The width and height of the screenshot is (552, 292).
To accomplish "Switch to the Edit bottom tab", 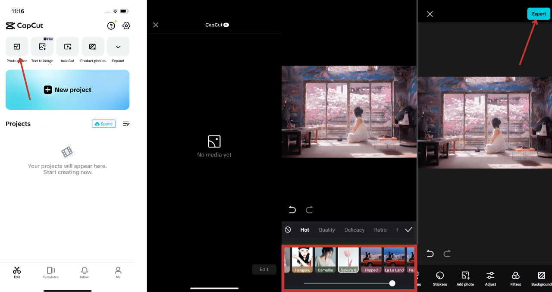I will (17, 273).
